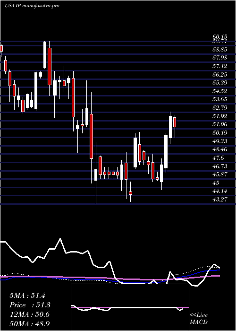Select the 51.06 price level label
The height and width of the screenshot is (331, 236).
219,124
